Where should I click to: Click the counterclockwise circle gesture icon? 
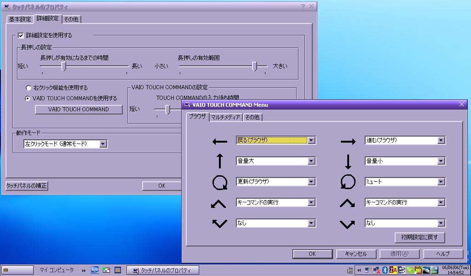pos(348,182)
